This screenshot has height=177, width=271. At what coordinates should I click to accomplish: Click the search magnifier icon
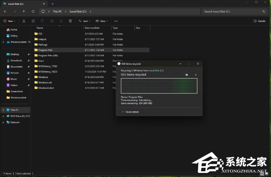point(264,11)
